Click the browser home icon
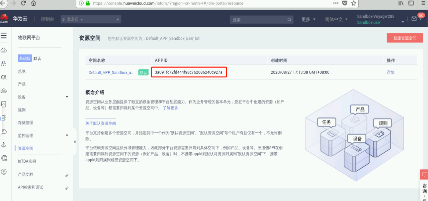428x201 pixels. [x=34, y=3]
